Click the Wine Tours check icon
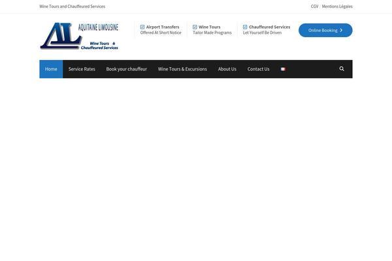 click(195, 27)
